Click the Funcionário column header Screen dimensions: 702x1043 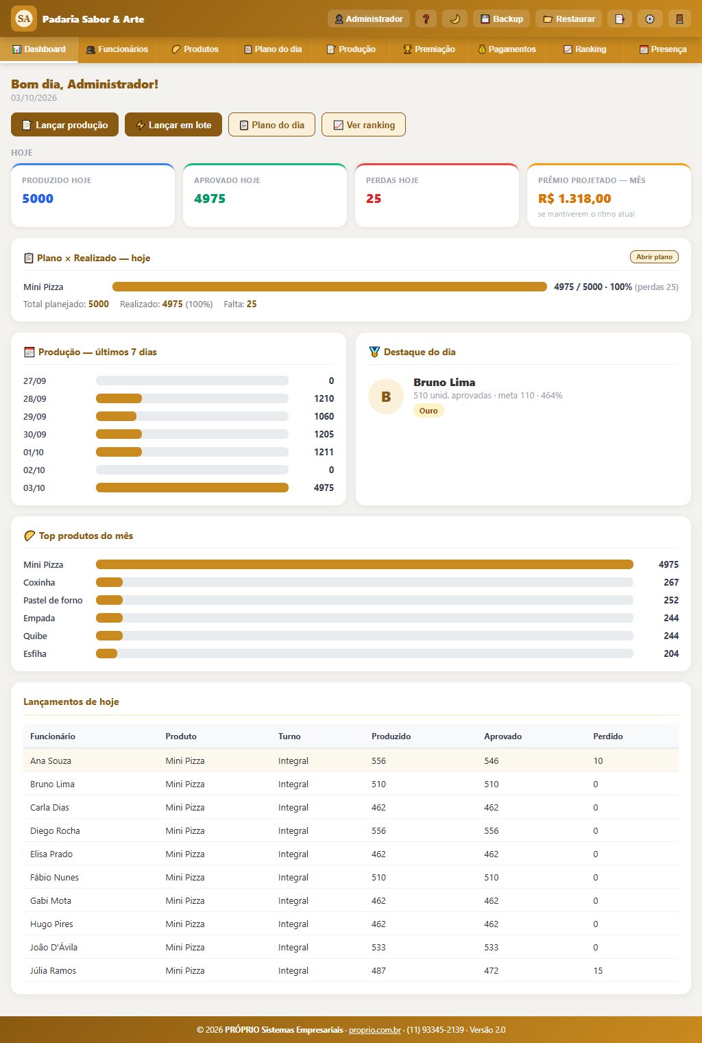(53, 736)
